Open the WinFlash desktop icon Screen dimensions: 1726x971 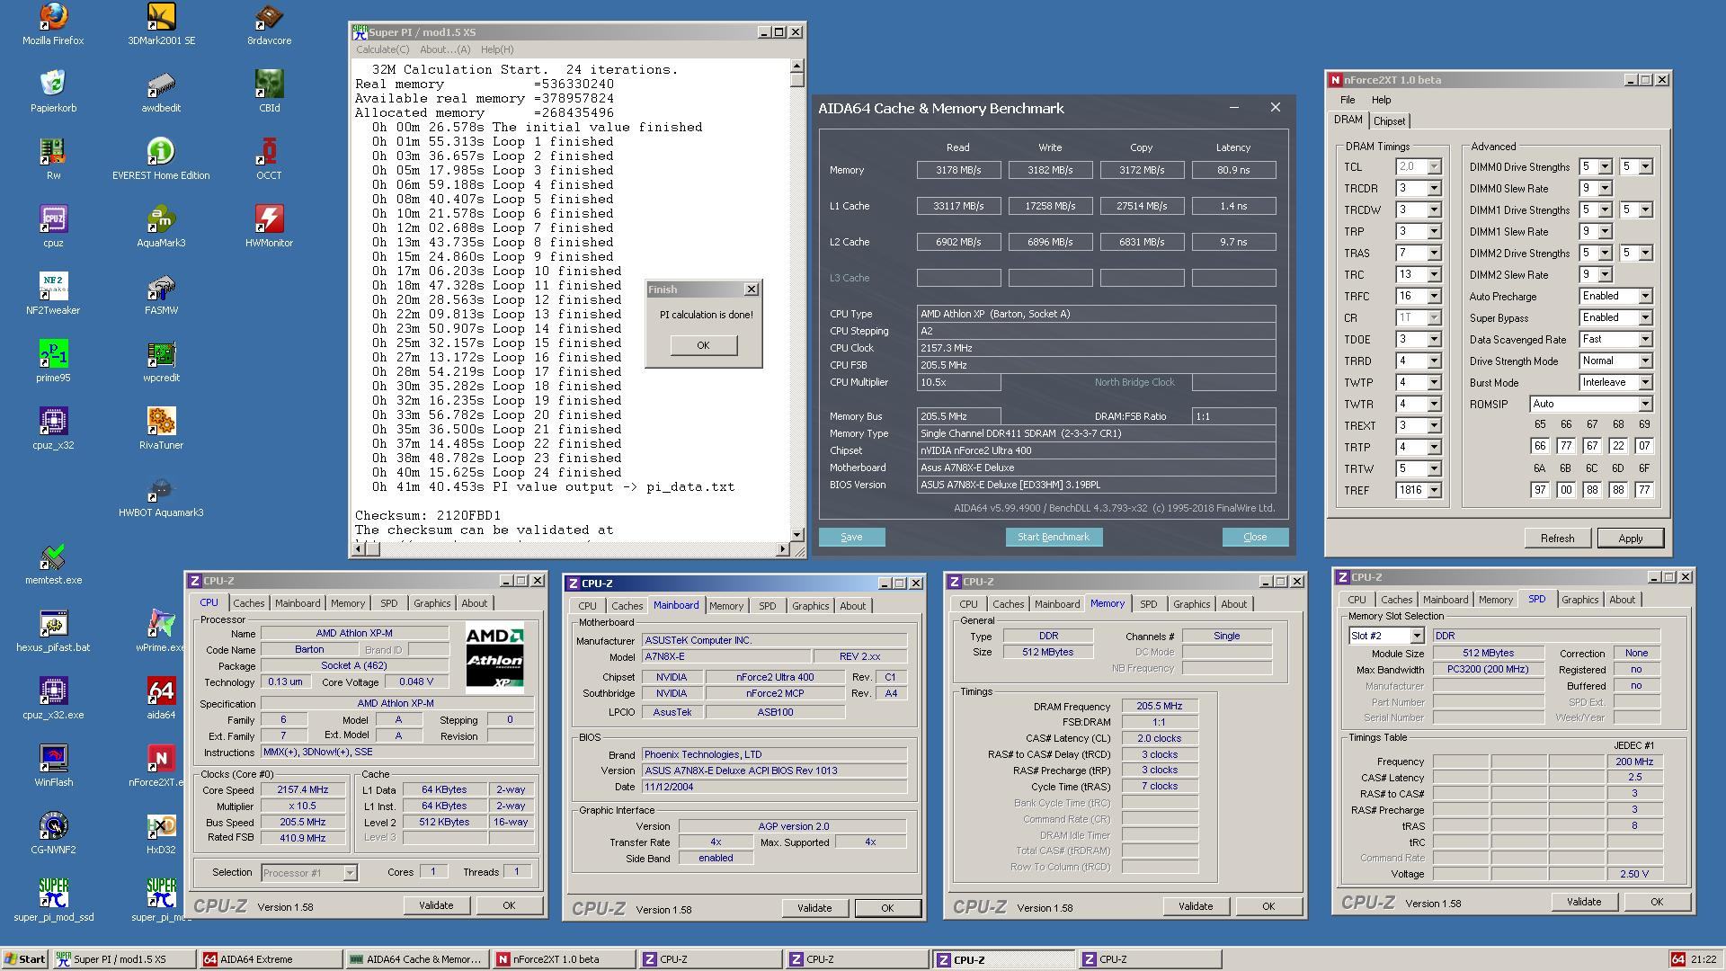coord(53,766)
